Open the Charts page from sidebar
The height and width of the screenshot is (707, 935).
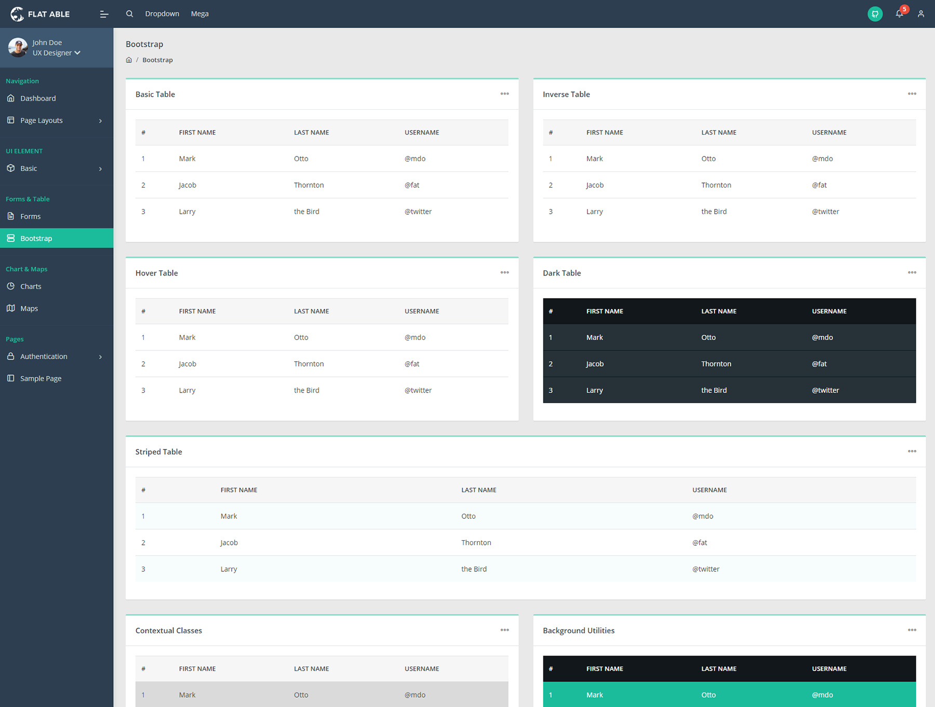click(31, 286)
